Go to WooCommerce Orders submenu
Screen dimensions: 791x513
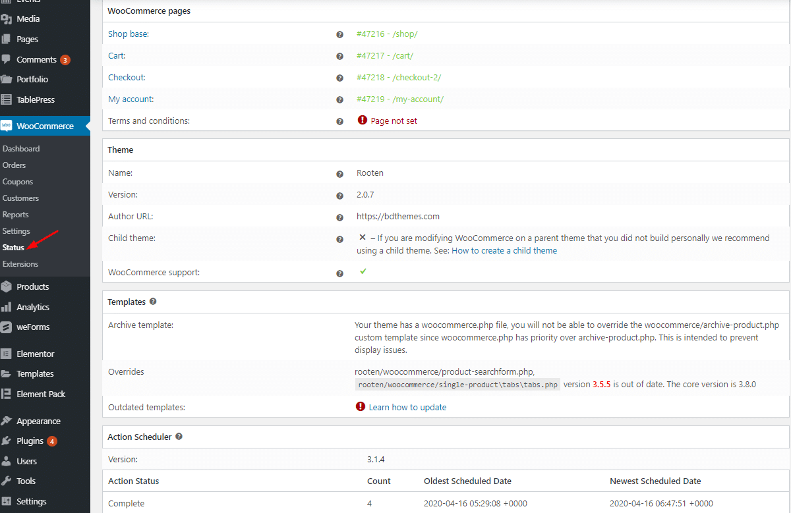pos(14,165)
